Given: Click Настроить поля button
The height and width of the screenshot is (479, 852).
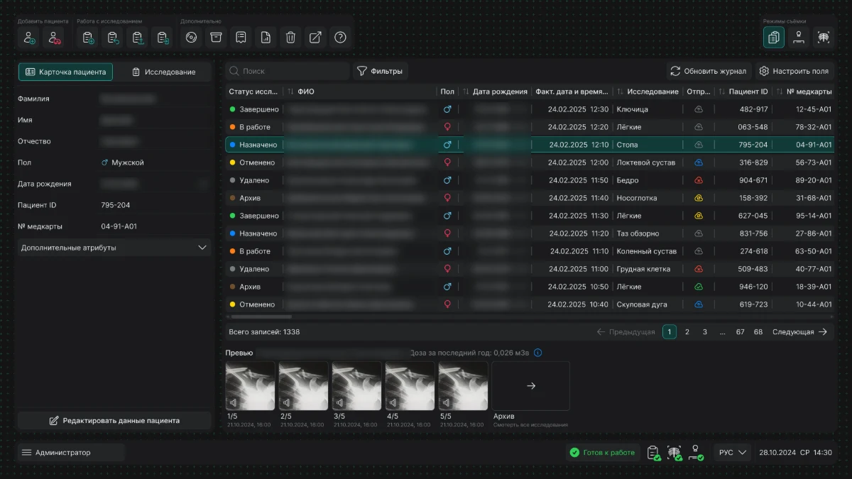Looking at the screenshot, I should [793, 71].
